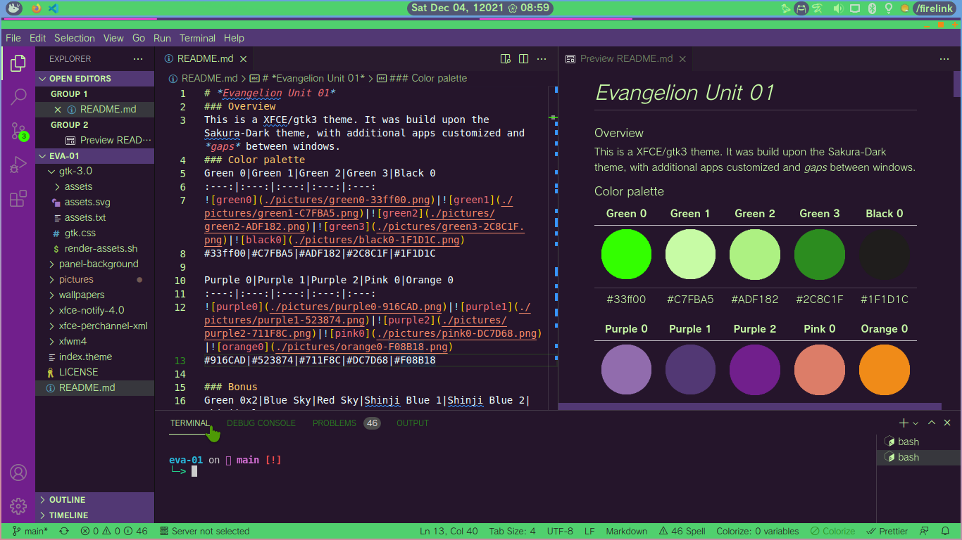This screenshot has width=962, height=540.
Task: Click Open Preview to the Side icon
Action: (505, 59)
